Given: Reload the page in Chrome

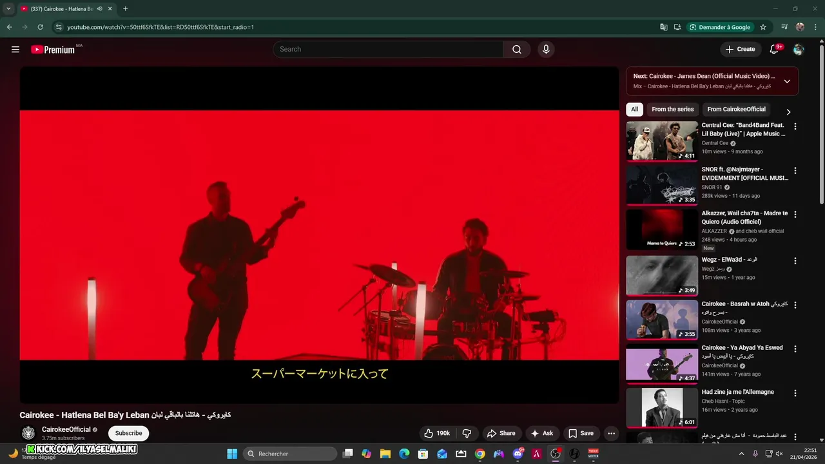Looking at the screenshot, I should (40, 27).
